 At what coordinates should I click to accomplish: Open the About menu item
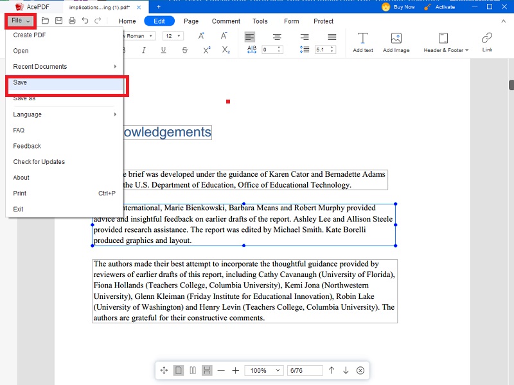coord(65,177)
